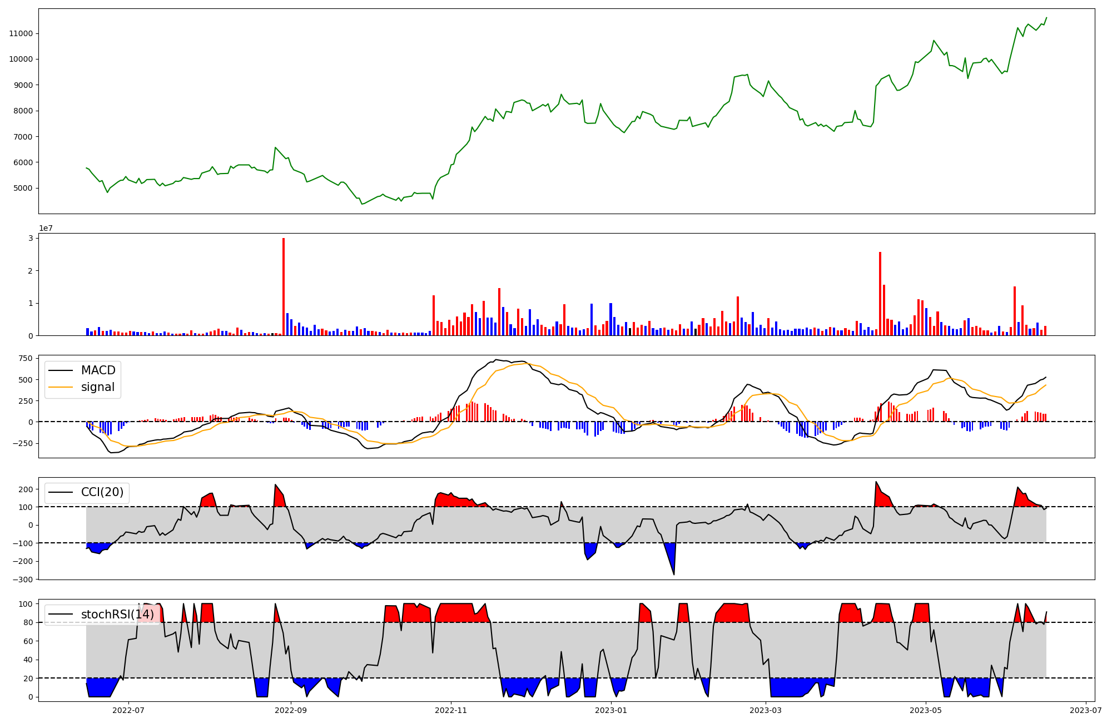This screenshot has height=723, width=1112.
Task: Click the 200 tick on CCI axis
Action: click(26, 489)
